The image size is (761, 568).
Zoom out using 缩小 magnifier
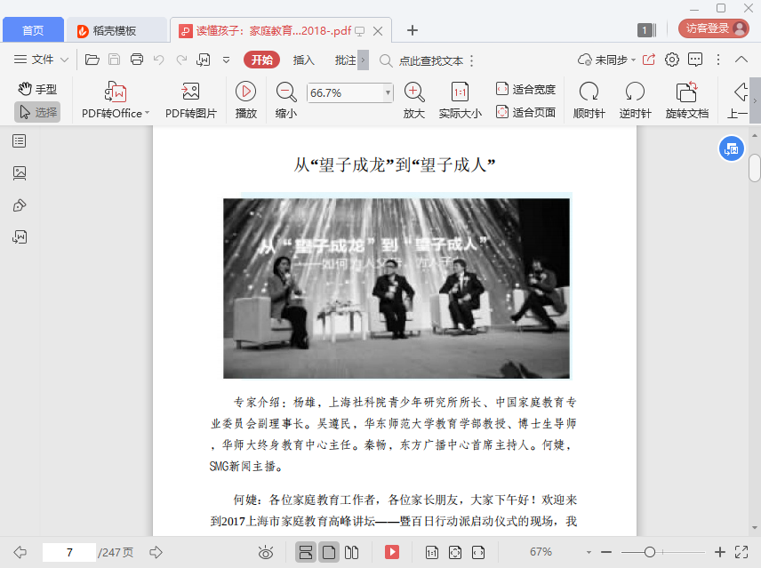coord(286,100)
